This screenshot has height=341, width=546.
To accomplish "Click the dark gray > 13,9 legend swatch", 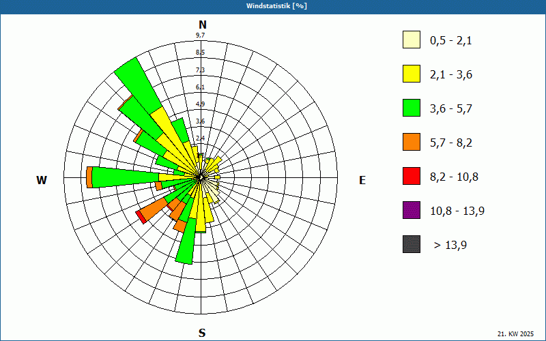I will click(x=412, y=244).
